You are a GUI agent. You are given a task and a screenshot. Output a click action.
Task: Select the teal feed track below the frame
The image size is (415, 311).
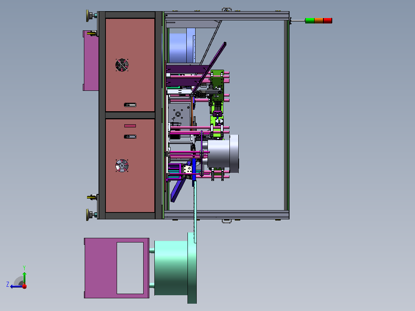[x=195, y=212]
